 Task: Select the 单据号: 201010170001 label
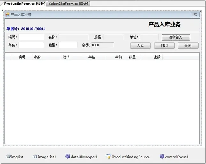pos(26,29)
